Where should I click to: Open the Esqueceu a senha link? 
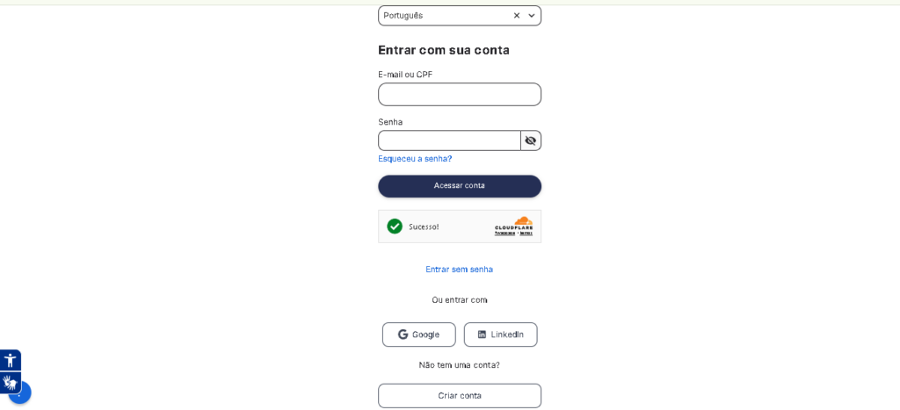pyautogui.click(x=415, y=159)
